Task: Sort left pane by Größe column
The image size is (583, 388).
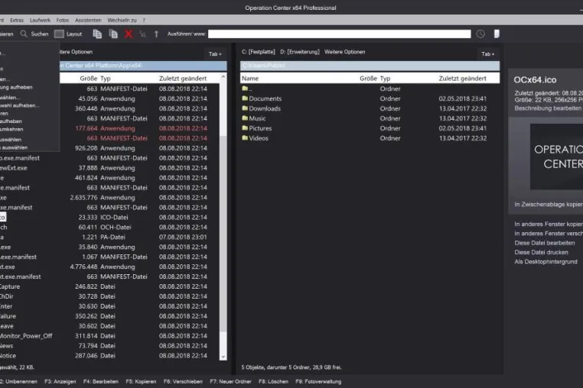Action: (89, 79)
